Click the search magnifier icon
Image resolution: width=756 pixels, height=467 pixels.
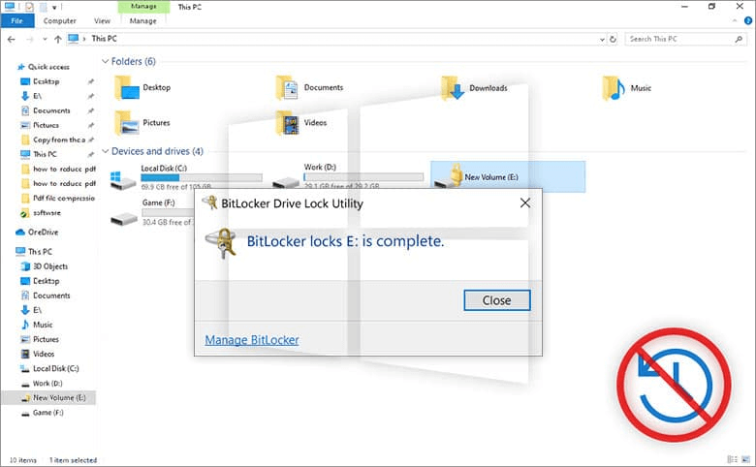739,39
